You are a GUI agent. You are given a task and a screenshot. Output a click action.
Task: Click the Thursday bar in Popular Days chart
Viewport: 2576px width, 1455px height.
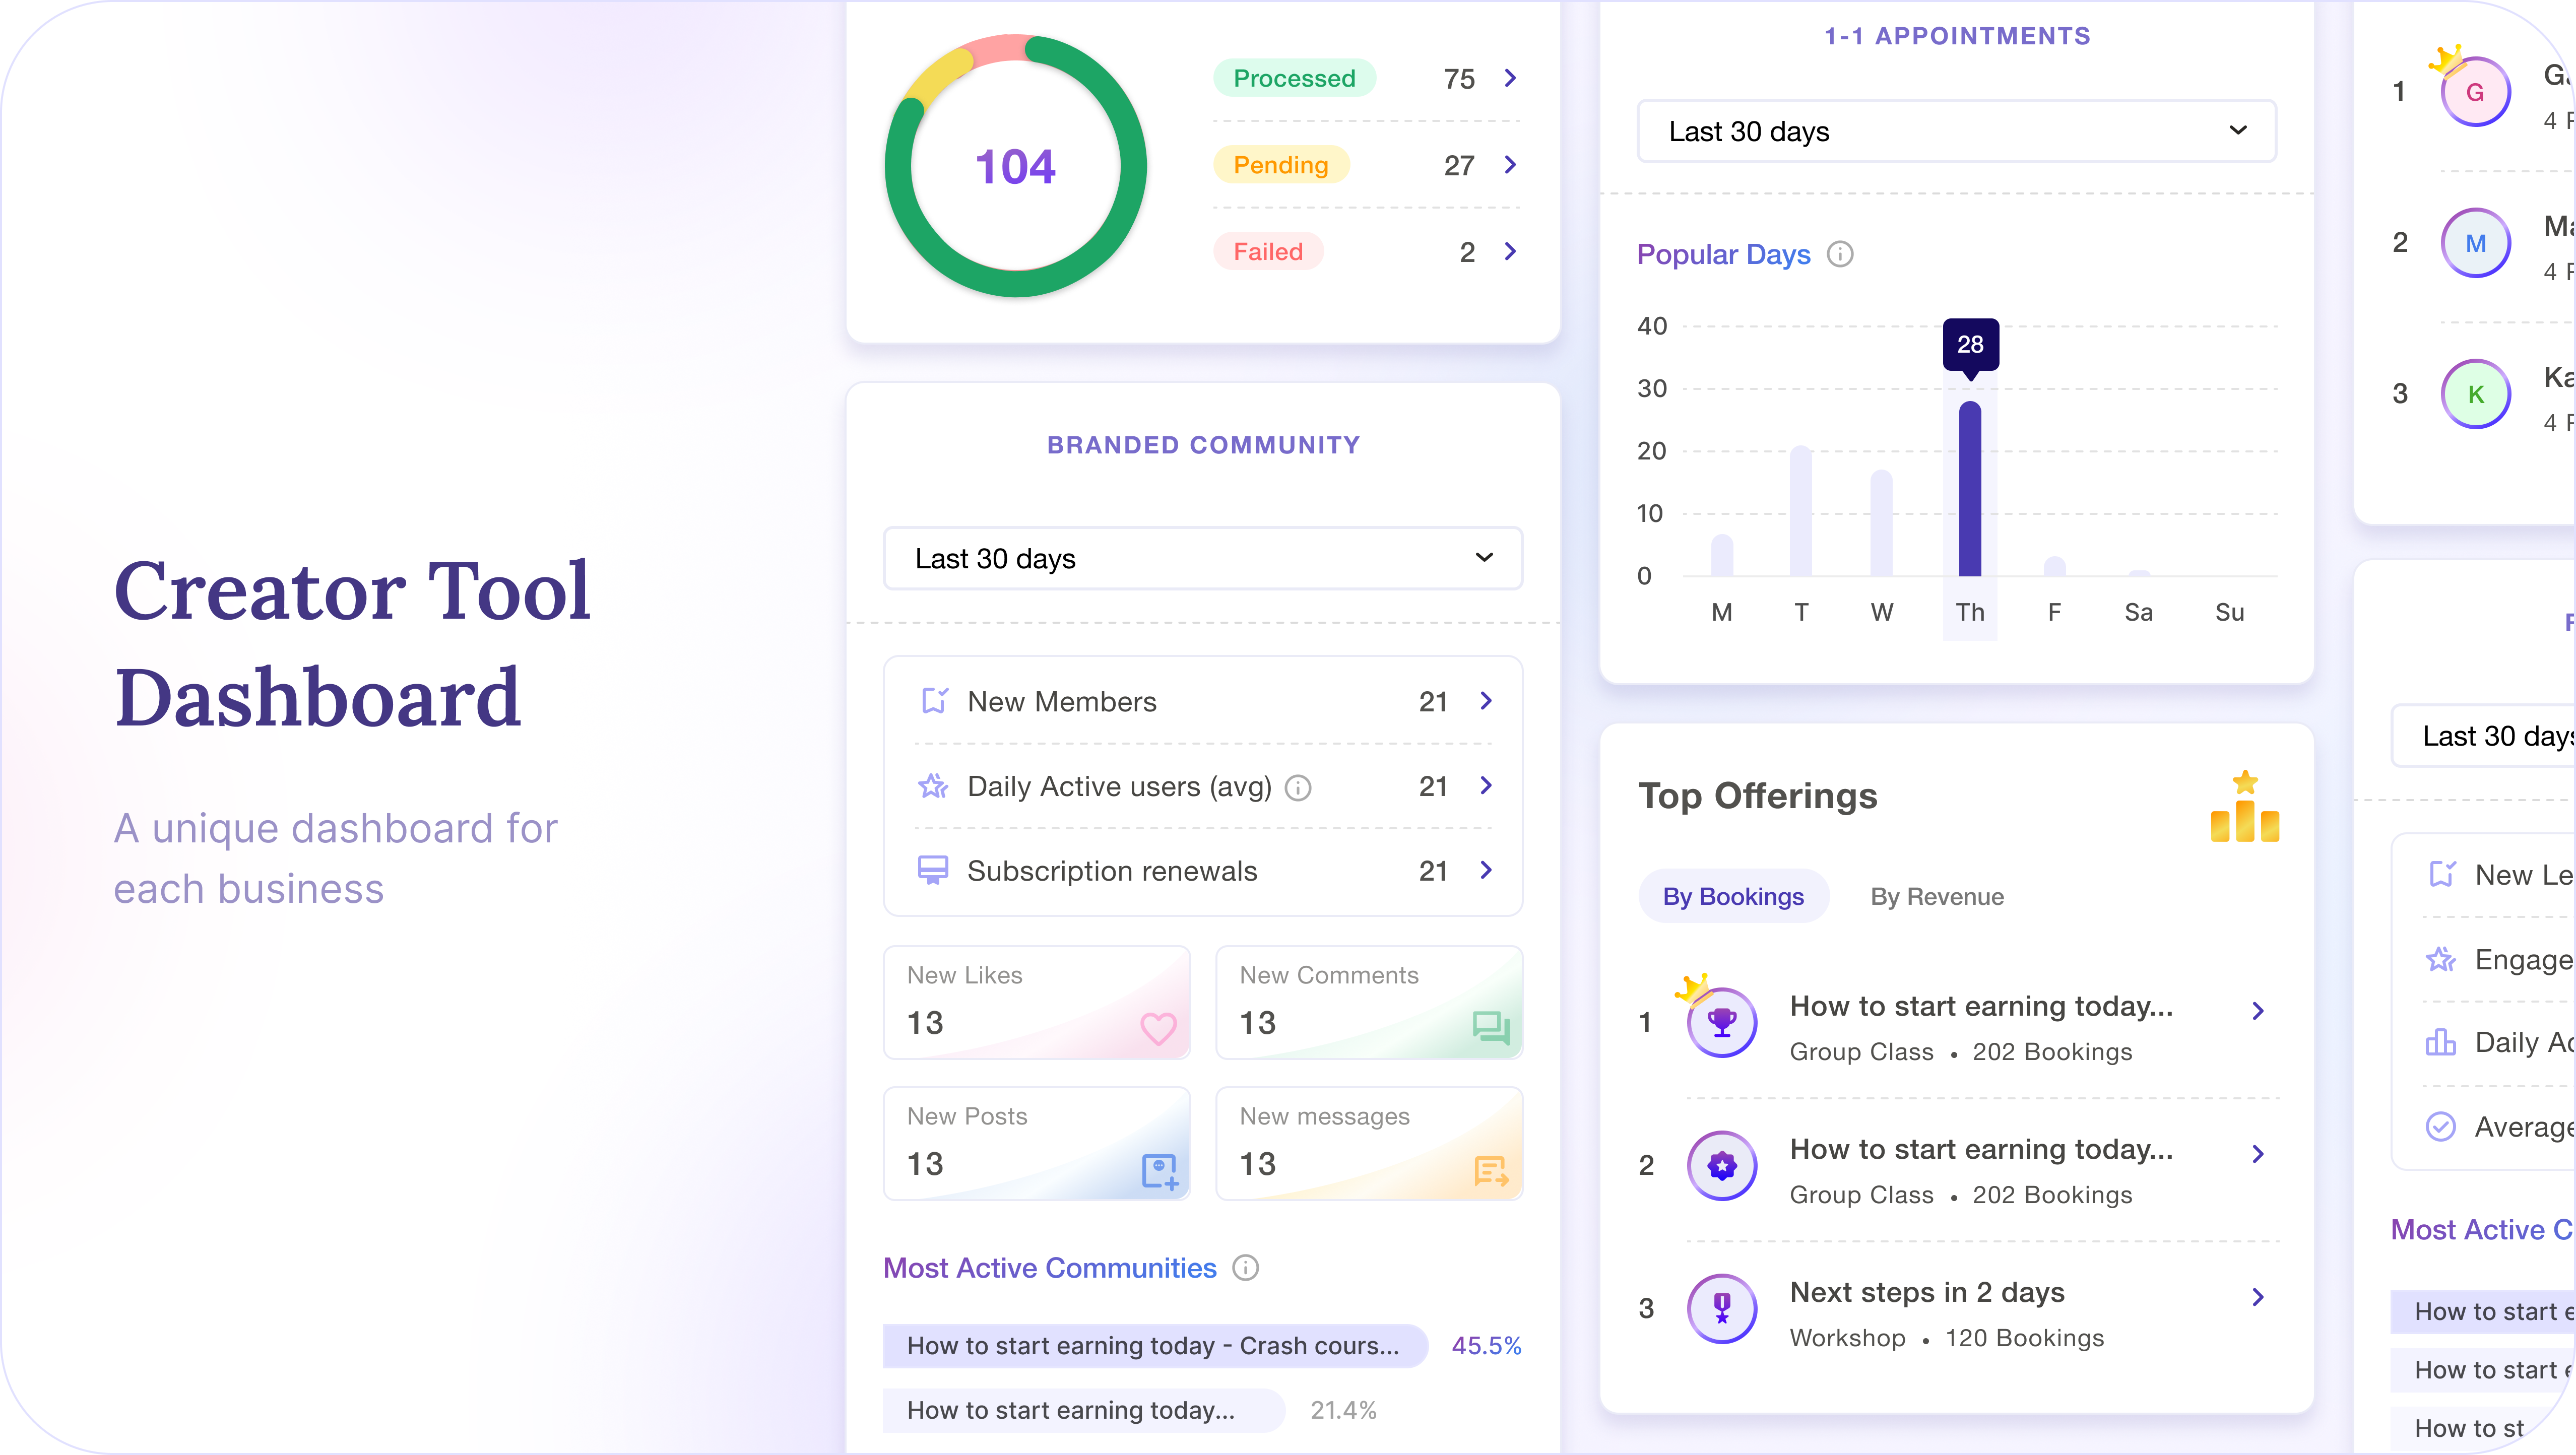click(x=1969, y=488)
